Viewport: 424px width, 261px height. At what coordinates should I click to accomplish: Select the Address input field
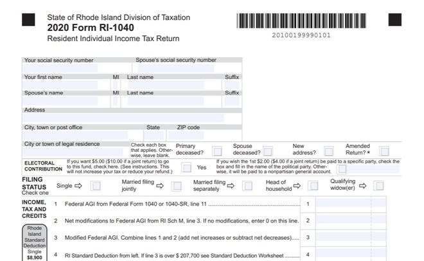122,118
